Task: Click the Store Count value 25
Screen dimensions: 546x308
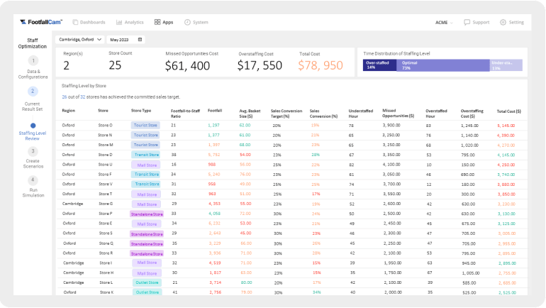Action: pyautogui.click(x=115, y=65)
